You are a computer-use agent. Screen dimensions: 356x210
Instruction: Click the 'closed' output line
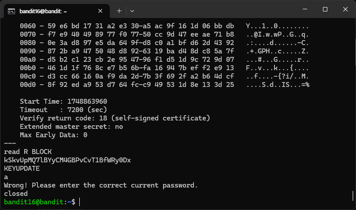pyautogui.click(x=16, y=194)
